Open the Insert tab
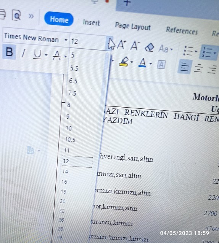 pos(92,22)
